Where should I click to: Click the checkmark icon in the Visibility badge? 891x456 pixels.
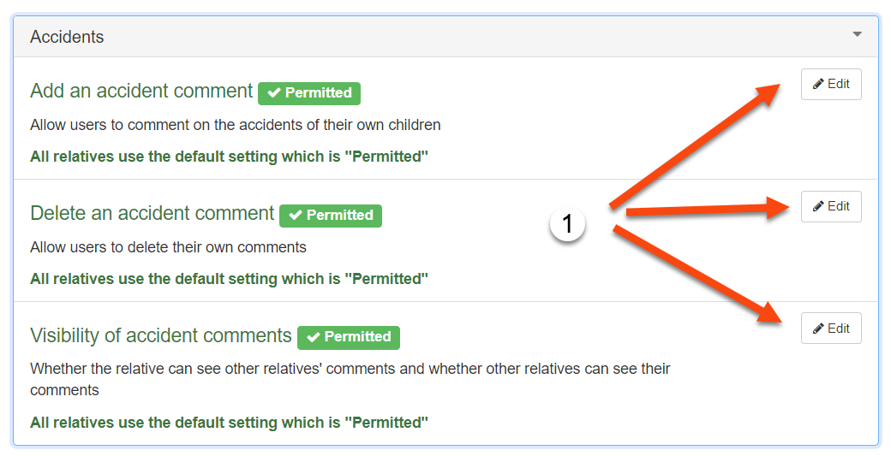coord(313,337)
